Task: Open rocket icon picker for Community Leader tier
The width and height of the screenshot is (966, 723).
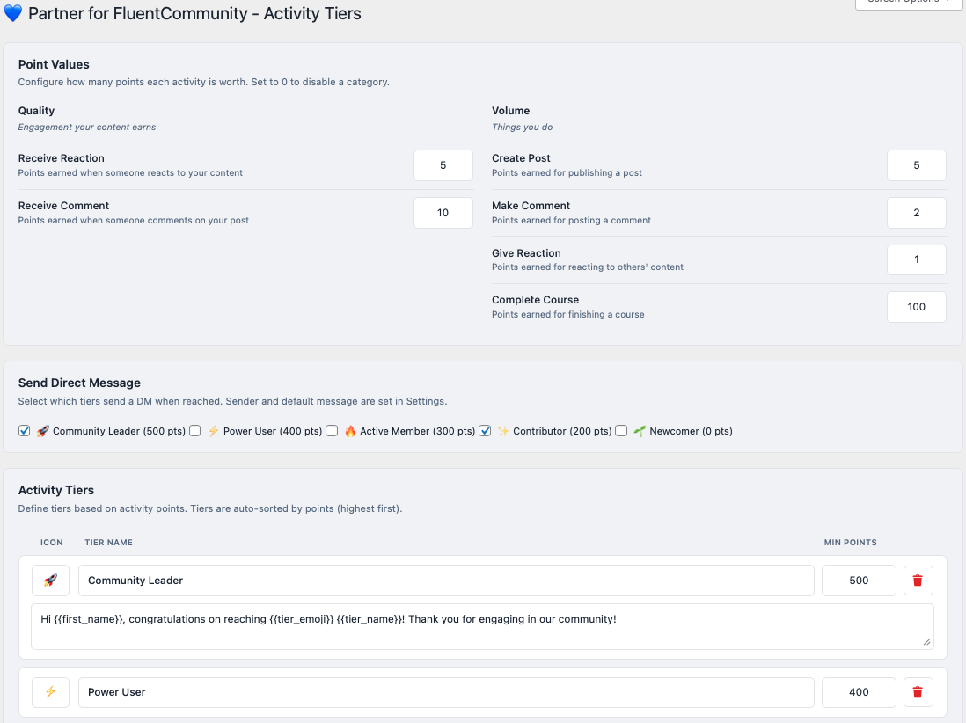Action: [50, 581]
